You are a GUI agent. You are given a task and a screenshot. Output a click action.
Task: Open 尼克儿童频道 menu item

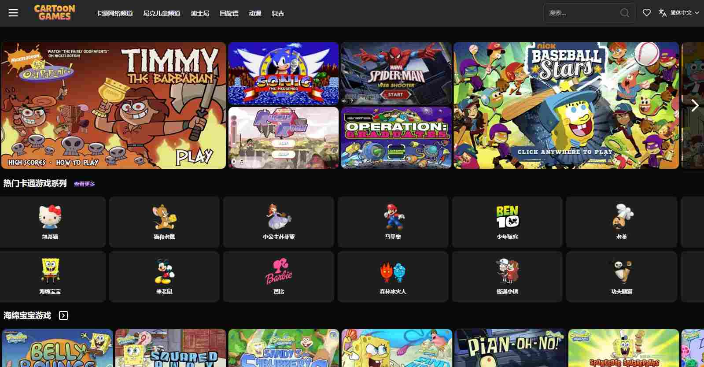pyautogui.click(x=162, y=13)
